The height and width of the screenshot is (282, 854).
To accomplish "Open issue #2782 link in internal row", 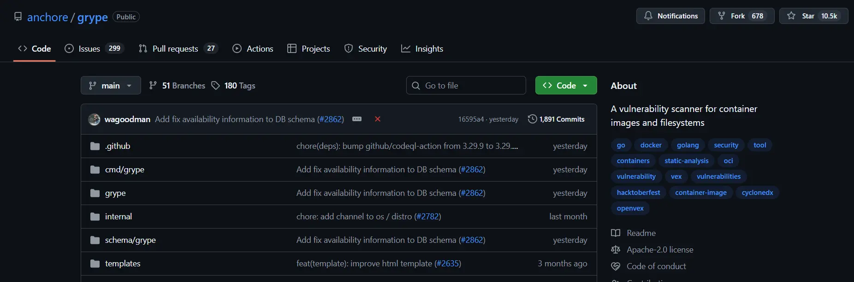I will [427, 217].
